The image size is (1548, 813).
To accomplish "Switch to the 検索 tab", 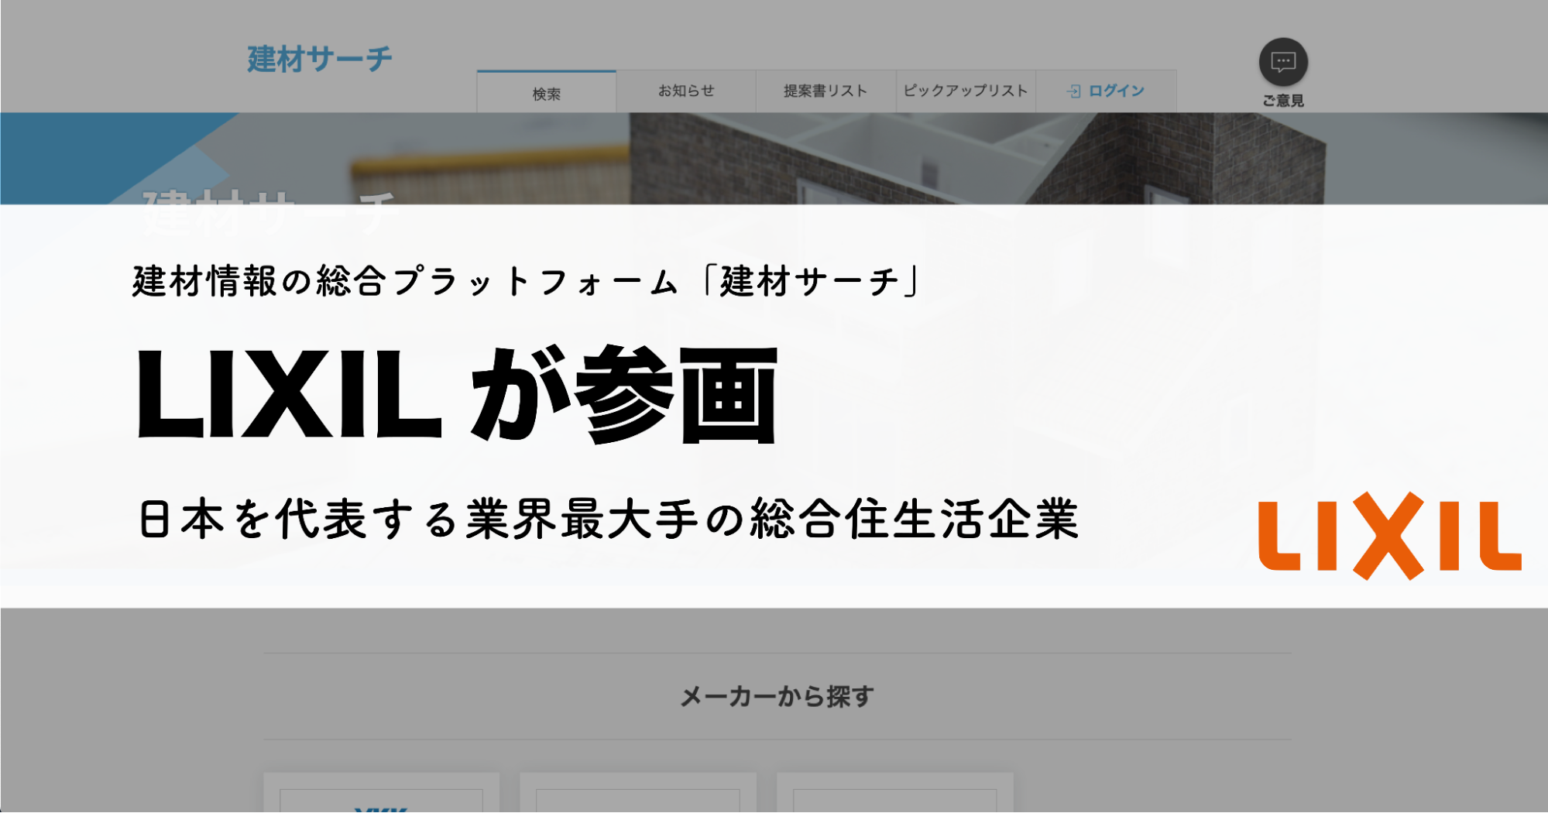I will coord(547,92).
